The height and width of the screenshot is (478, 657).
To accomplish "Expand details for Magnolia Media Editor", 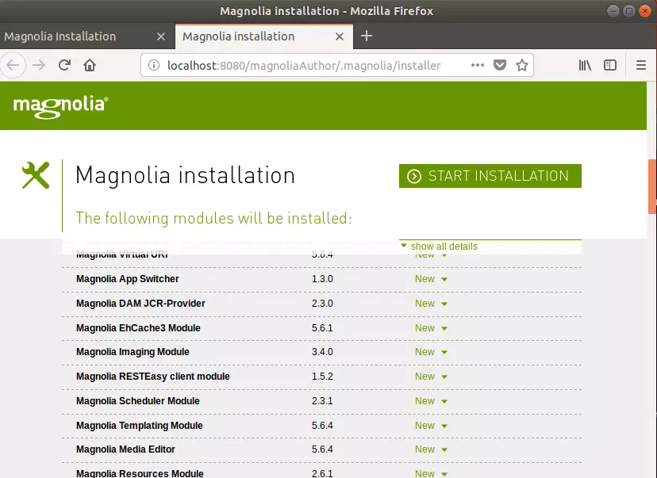I will pos(431,449).
